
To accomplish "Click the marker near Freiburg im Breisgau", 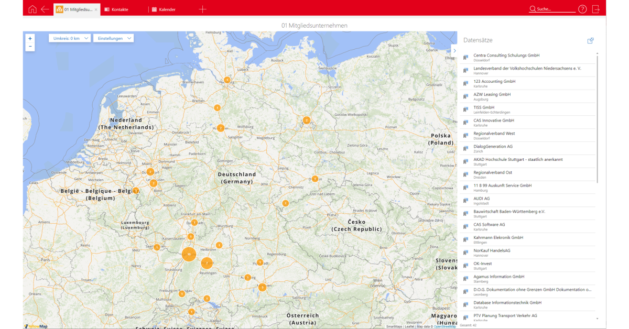I will 182,294.
